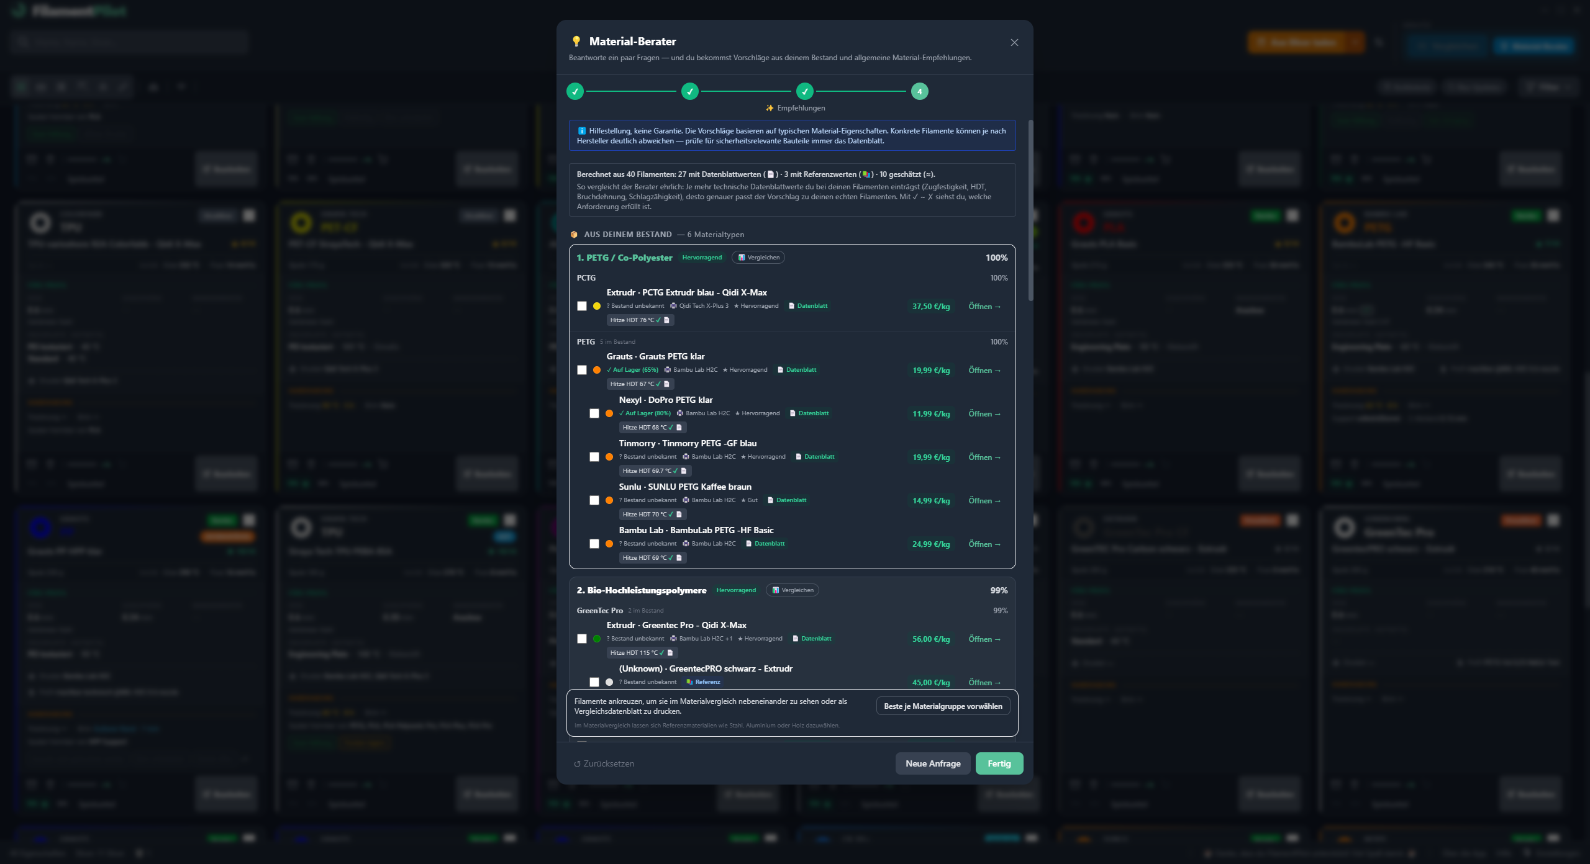The height and width of the screenshot is (864, 1590).
Task: Click the green color dot of Greentec Pro
Action: [597, 639]
